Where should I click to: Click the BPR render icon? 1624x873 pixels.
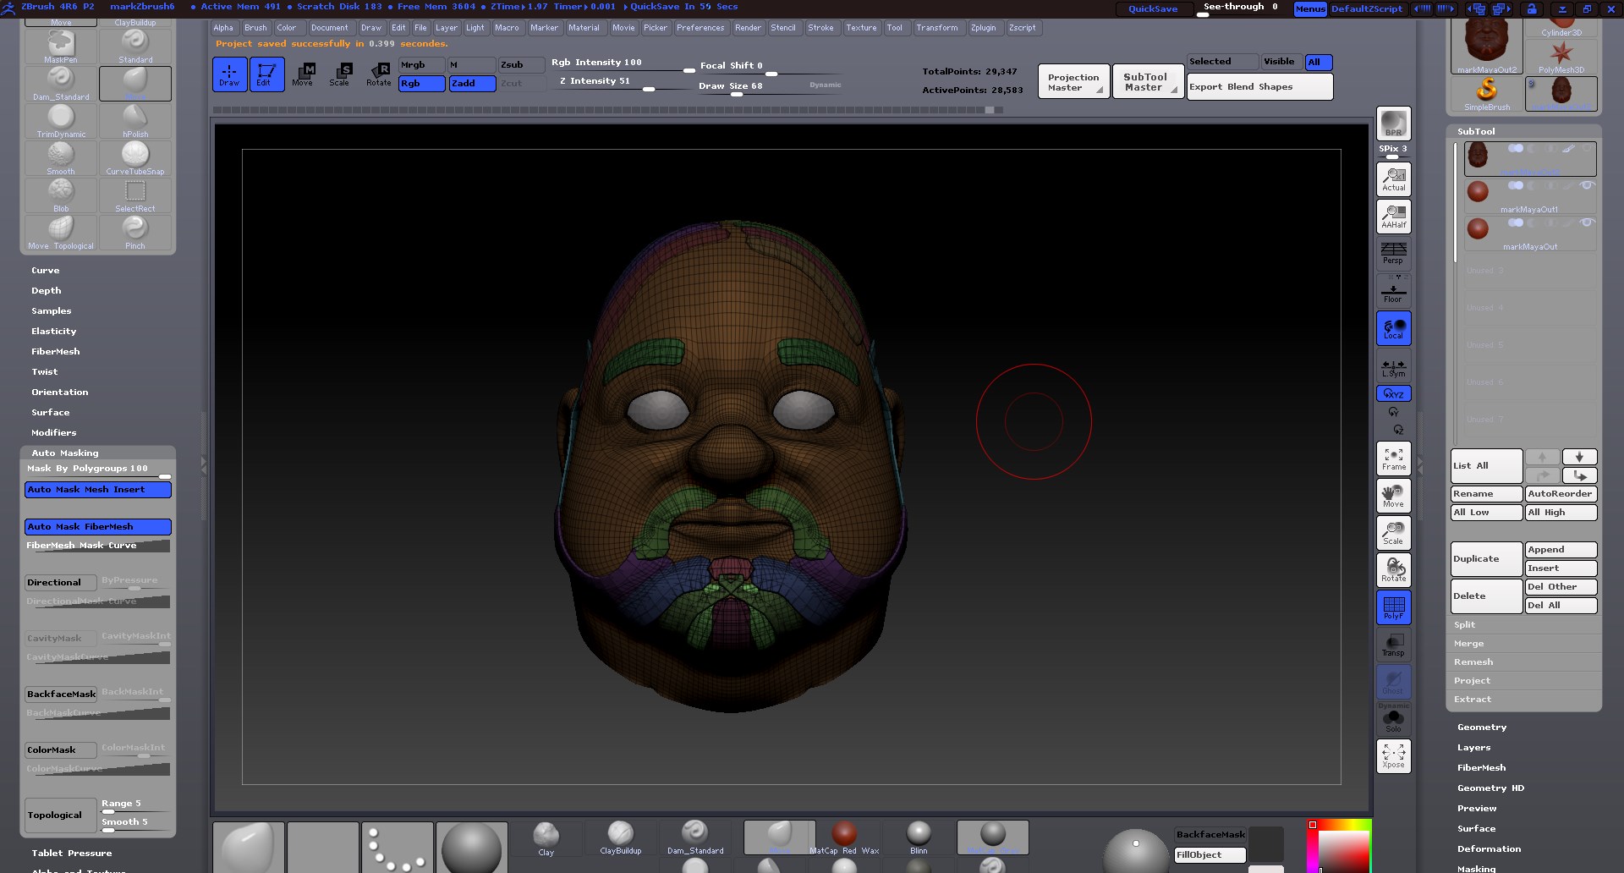1392,125
